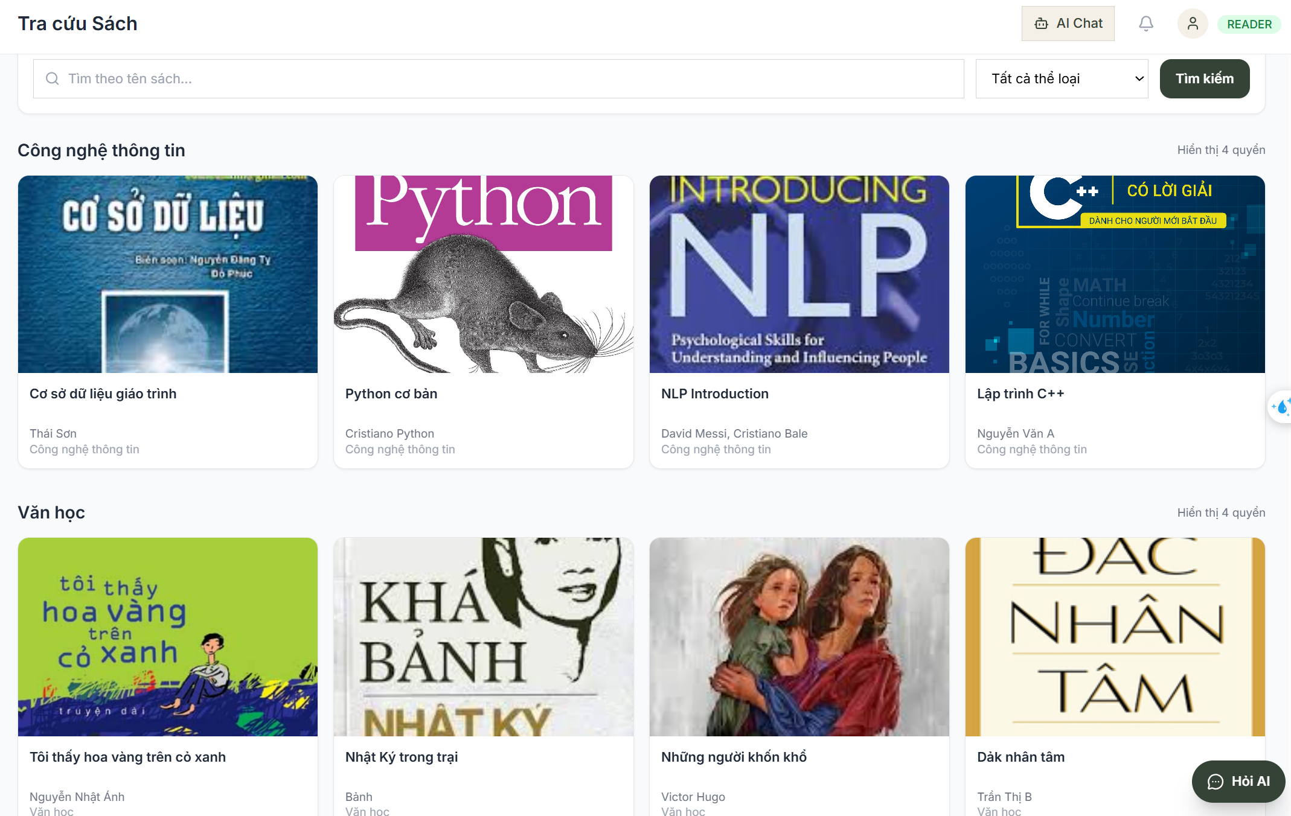
Task: Open the Những người khốn khổ cover
Action: coord(799,637)
